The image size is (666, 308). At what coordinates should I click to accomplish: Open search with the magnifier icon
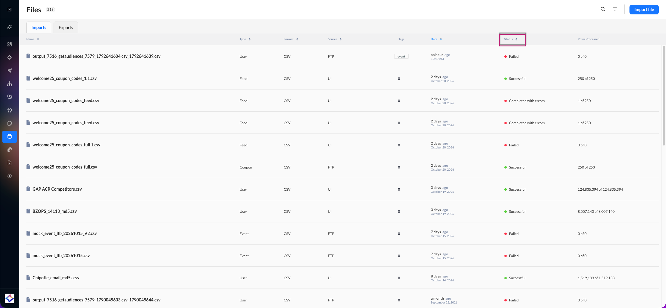point(603,9)
